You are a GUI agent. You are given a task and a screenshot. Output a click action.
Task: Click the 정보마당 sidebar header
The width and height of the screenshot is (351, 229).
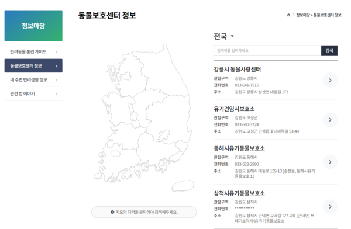[x=33, y=26]
